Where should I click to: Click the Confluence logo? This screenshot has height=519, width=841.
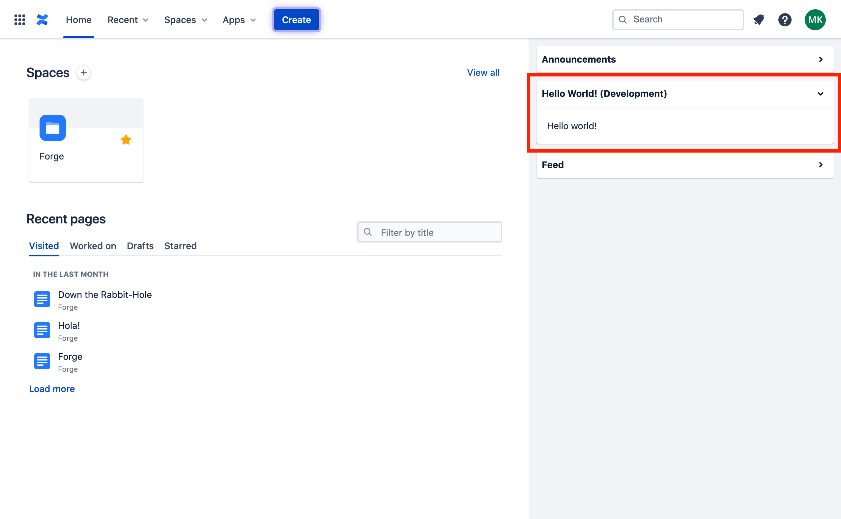[x=42, y=19]
